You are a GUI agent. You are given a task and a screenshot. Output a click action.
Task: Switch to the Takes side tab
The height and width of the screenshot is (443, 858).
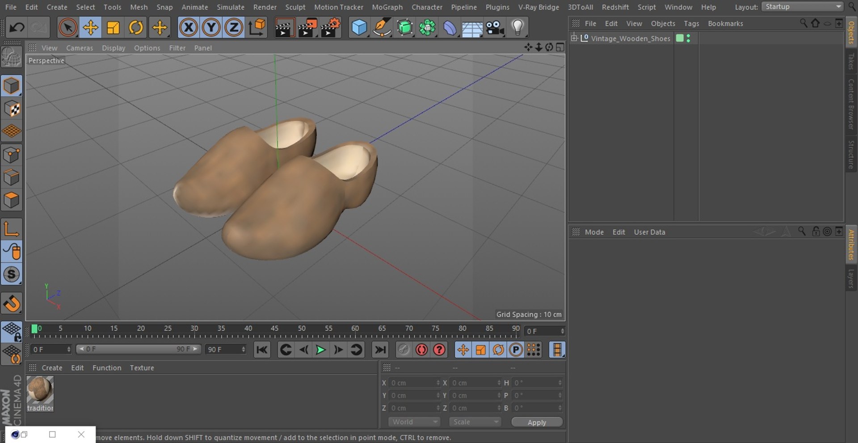(x=851, y=61)
